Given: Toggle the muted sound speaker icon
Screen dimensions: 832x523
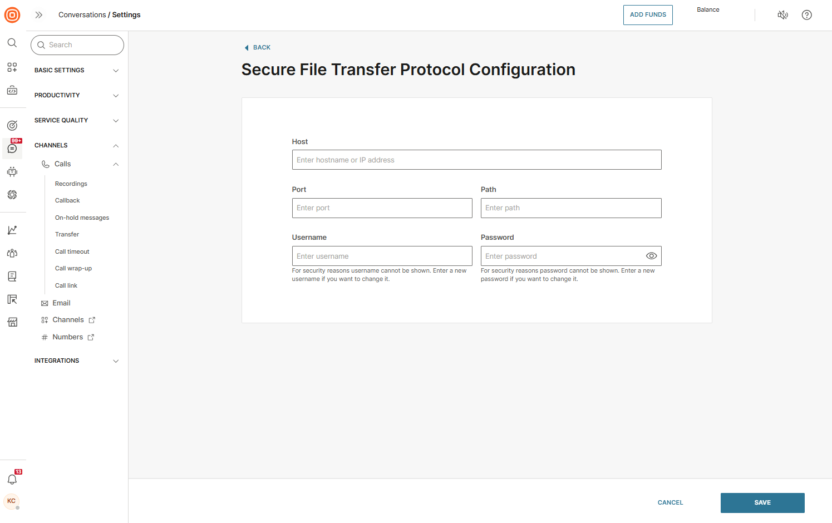Looking at the screenshot, I should coord(782,15).
